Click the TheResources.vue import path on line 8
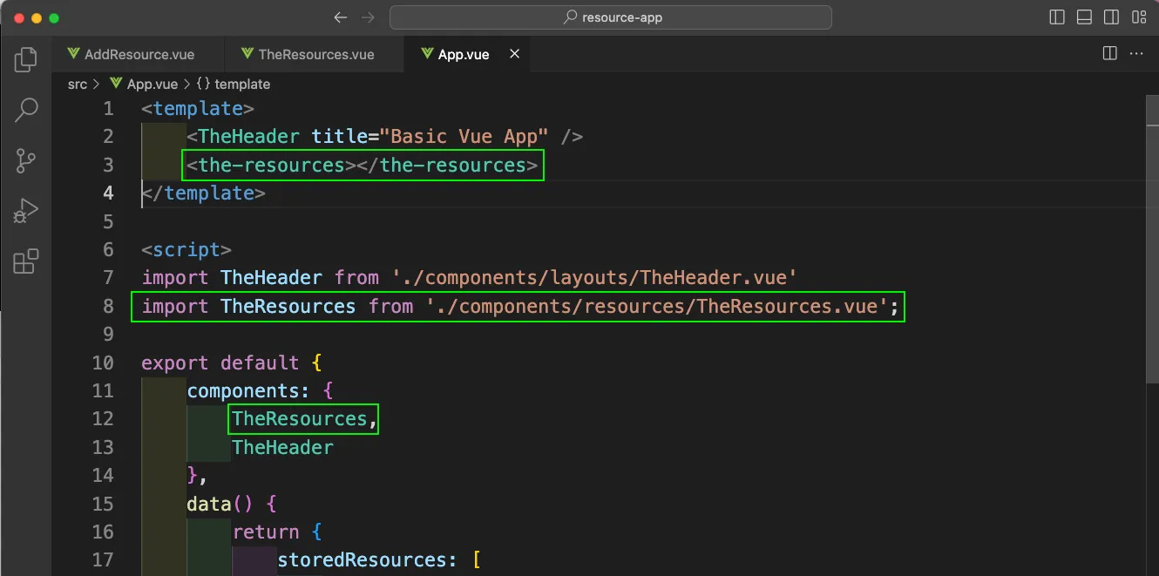The height and width of the screenshot is (576, 1159). point(657,306)
